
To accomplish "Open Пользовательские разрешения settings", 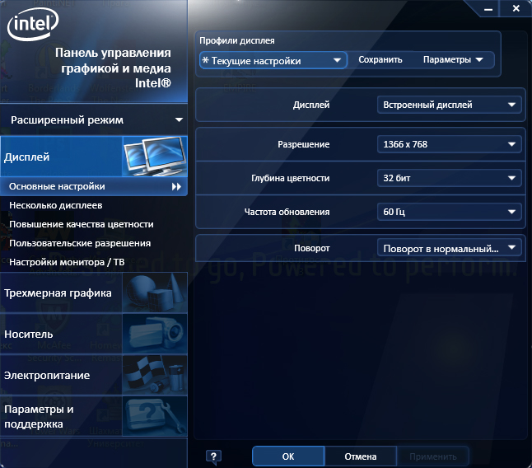I will [x=80, y=243].
